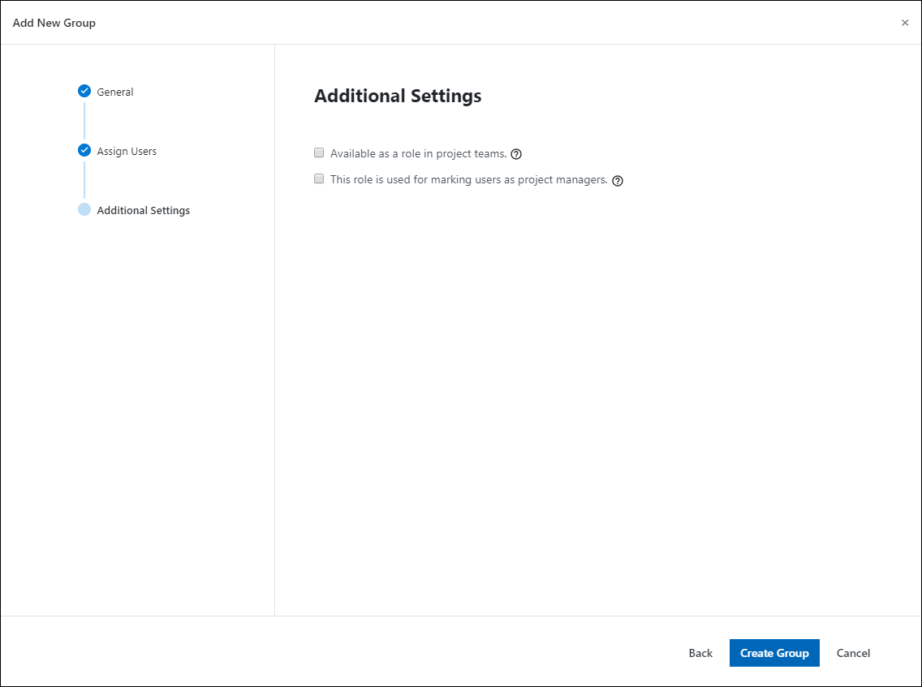Click the Cancel button

point(853,653)
